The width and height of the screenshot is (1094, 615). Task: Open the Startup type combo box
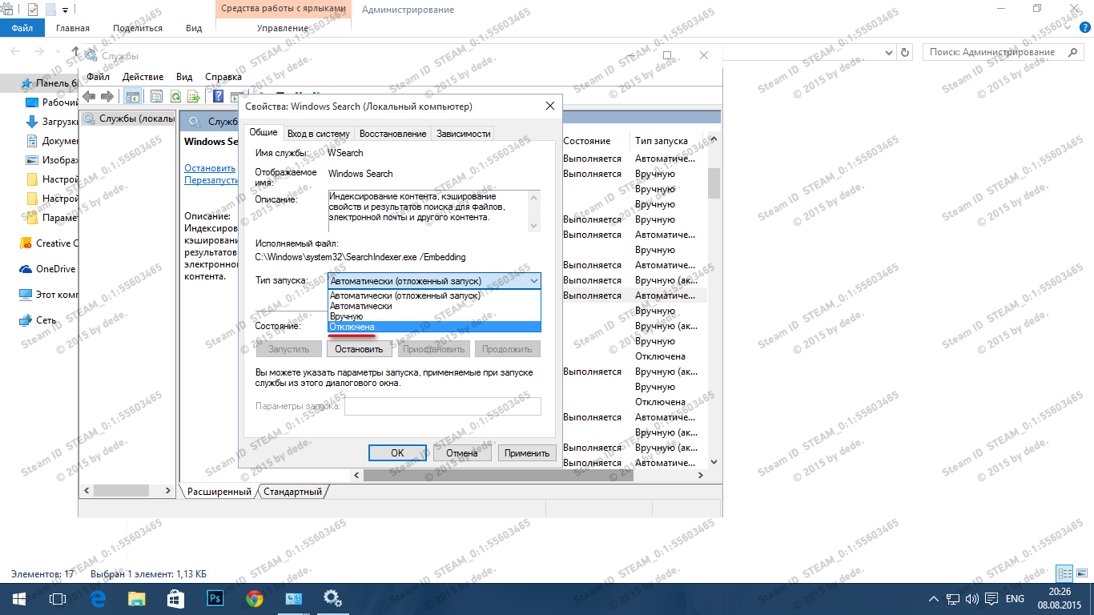click(x=434, y=281)
